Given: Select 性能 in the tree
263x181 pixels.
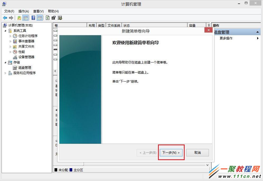Looking at the screenshot, I should tap(22, 52).
